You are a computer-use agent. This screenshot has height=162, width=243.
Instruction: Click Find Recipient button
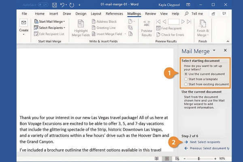tap(169, 28)
